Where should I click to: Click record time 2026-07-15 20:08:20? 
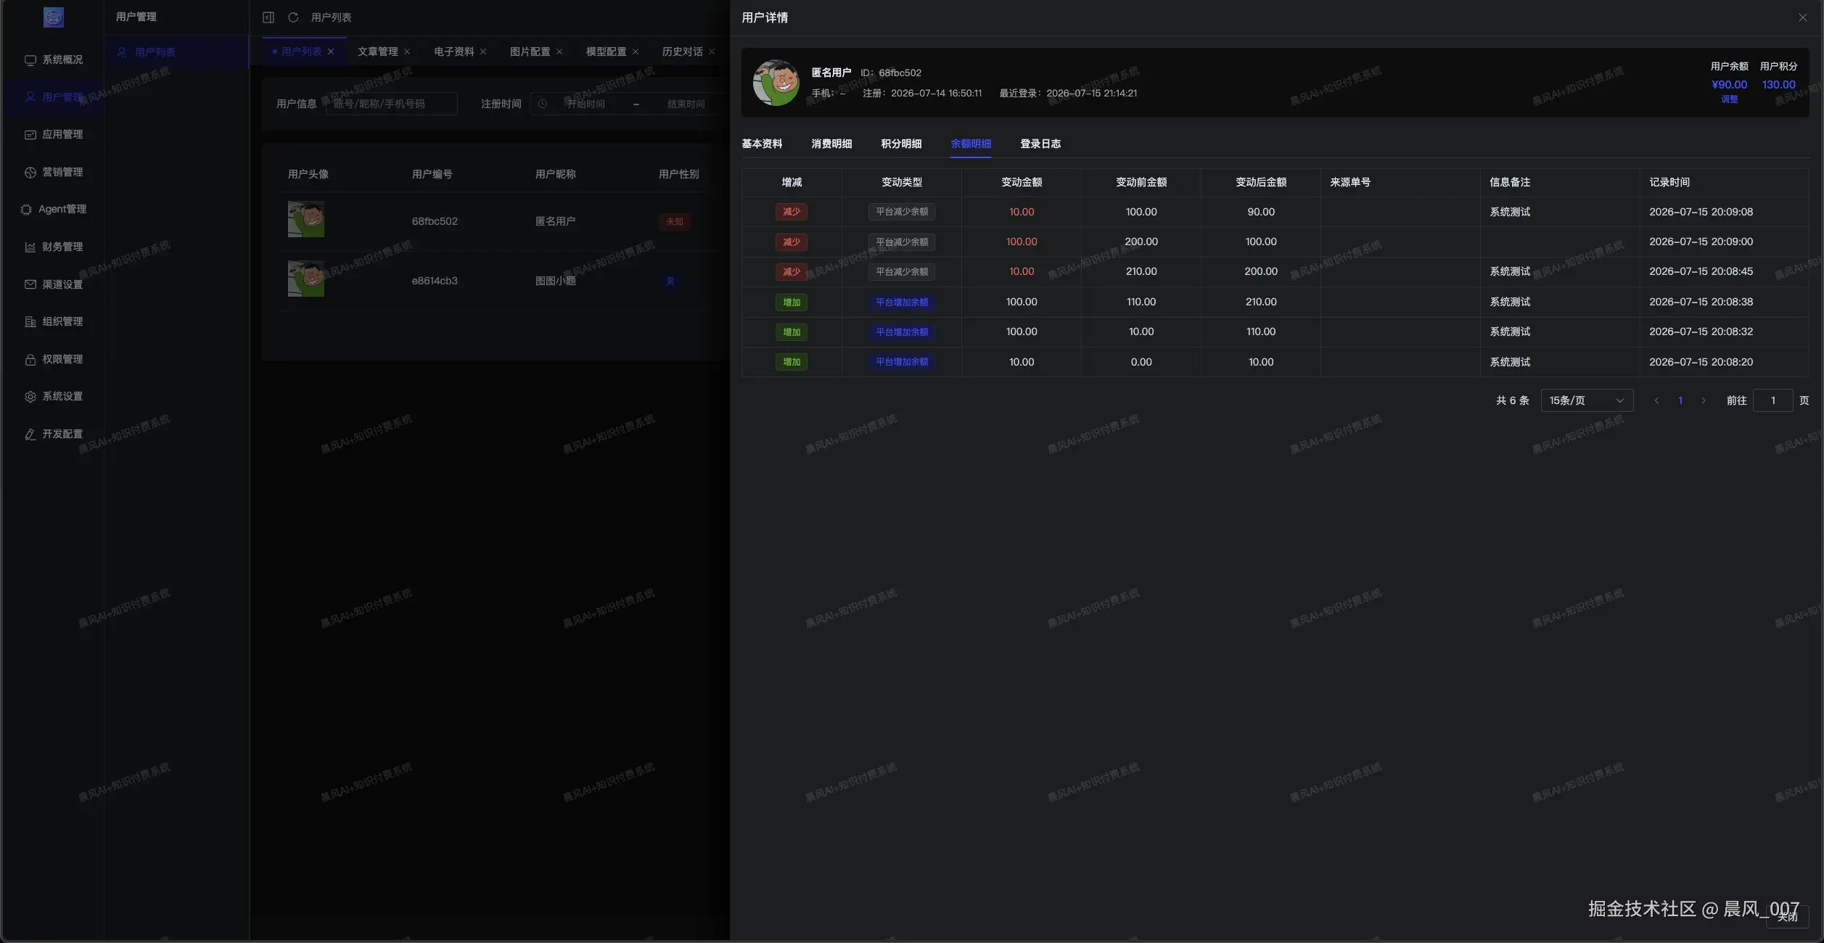1701,362
